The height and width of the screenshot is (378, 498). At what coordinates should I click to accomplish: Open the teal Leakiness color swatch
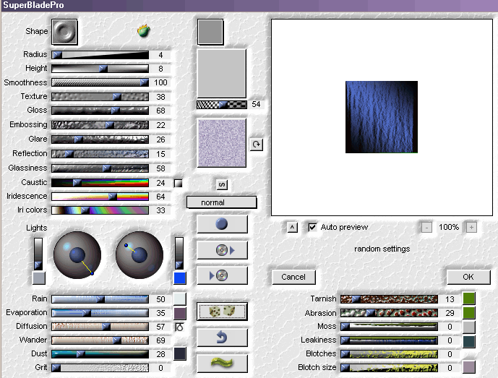[469, 341]
